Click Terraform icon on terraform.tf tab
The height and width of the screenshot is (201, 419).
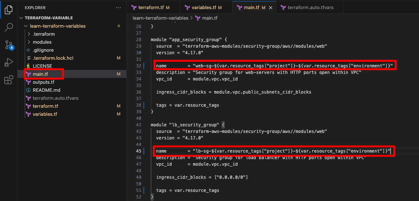click(134, 8)
